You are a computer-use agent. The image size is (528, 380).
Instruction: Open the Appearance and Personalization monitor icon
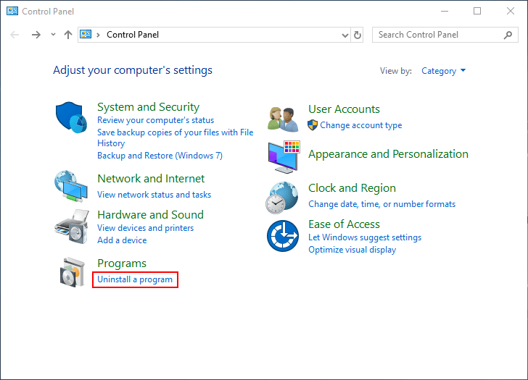coord(284,157)
